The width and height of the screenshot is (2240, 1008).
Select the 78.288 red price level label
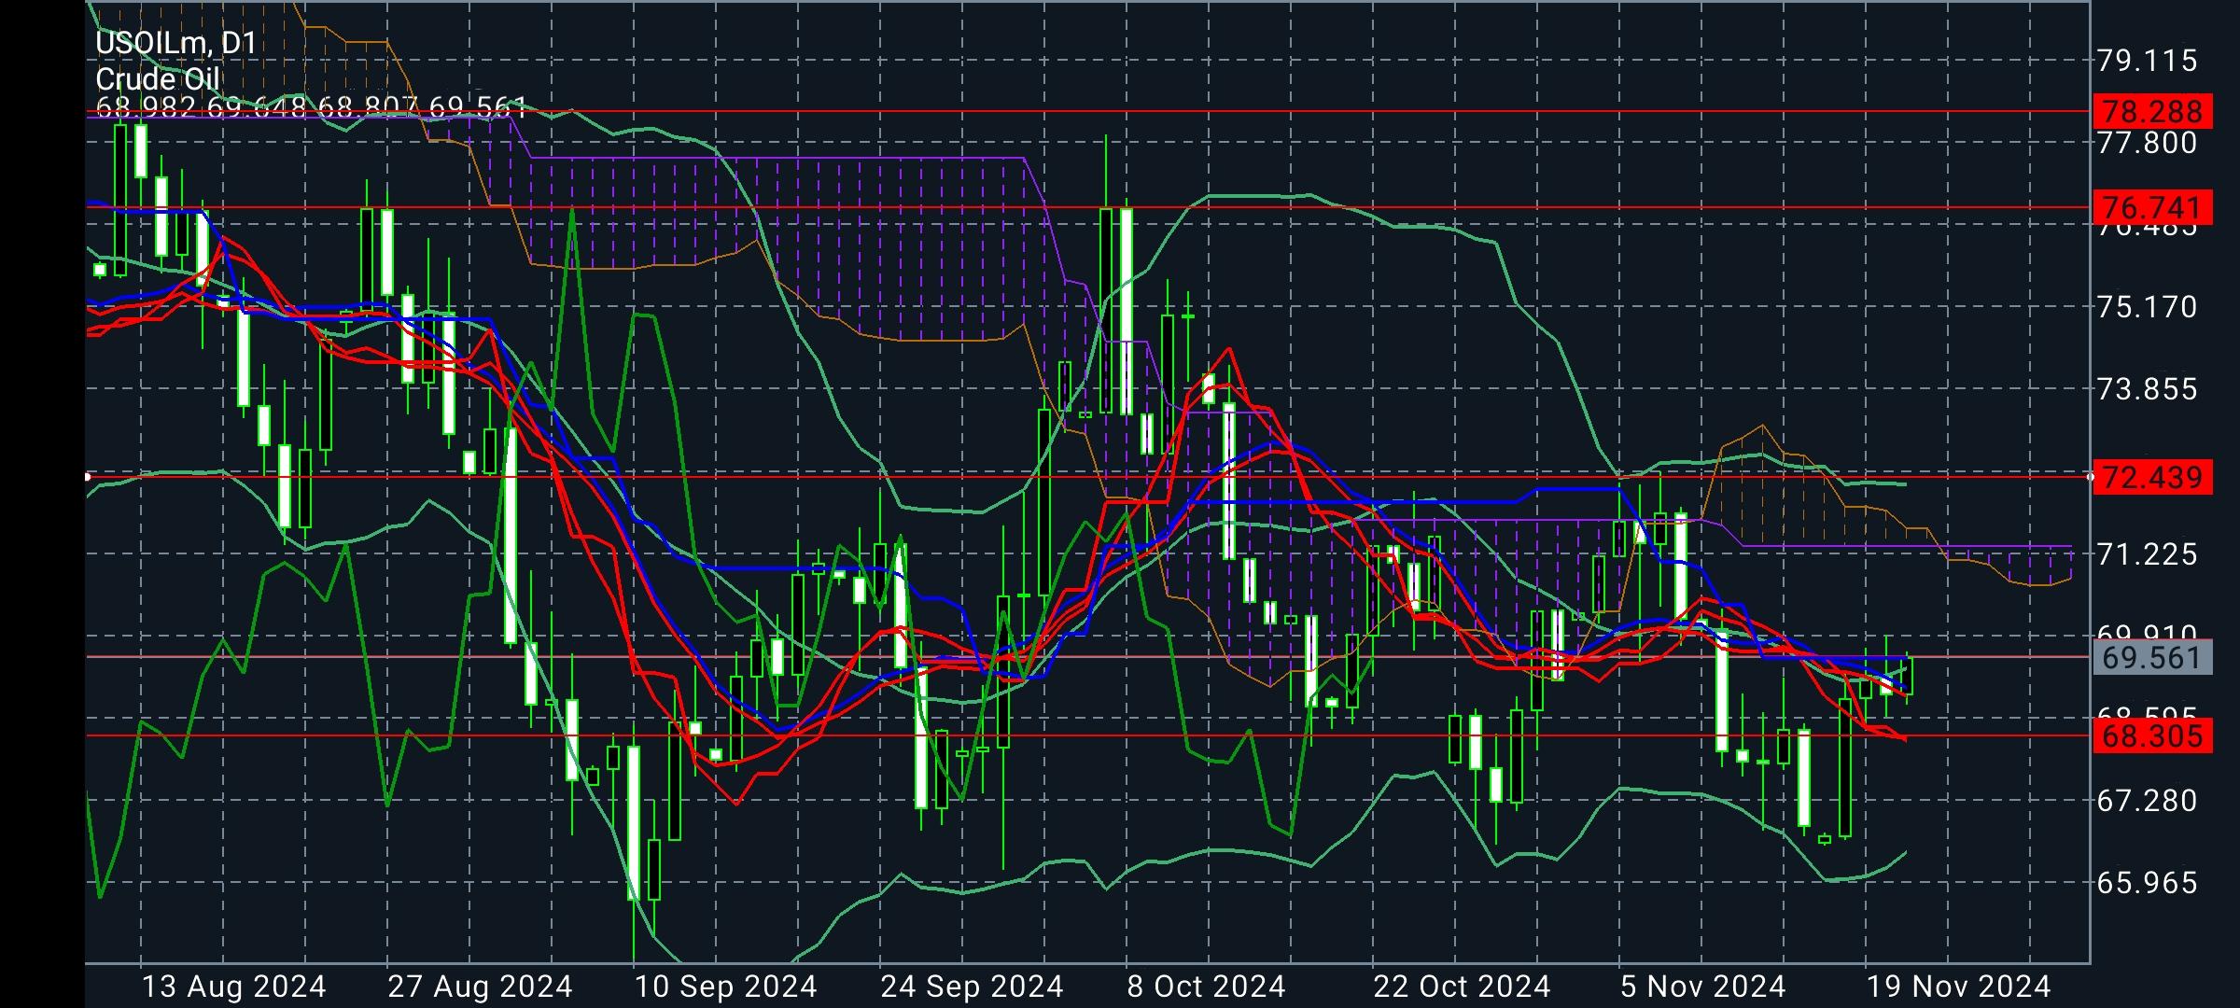[x=2153, y=112]
